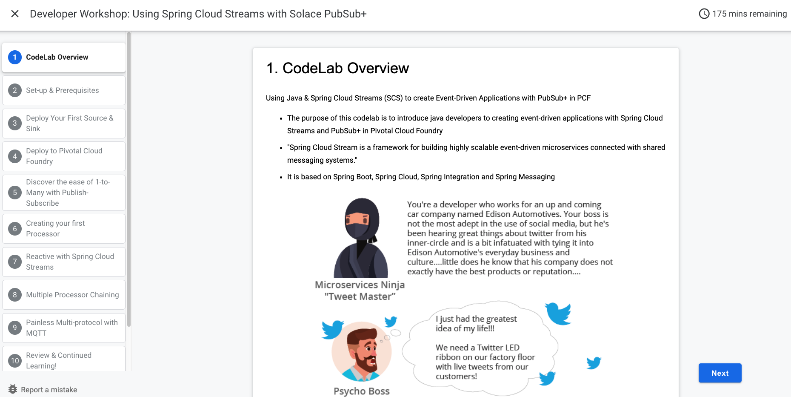Click the large blue Twitter bird icon

point(558,314)
